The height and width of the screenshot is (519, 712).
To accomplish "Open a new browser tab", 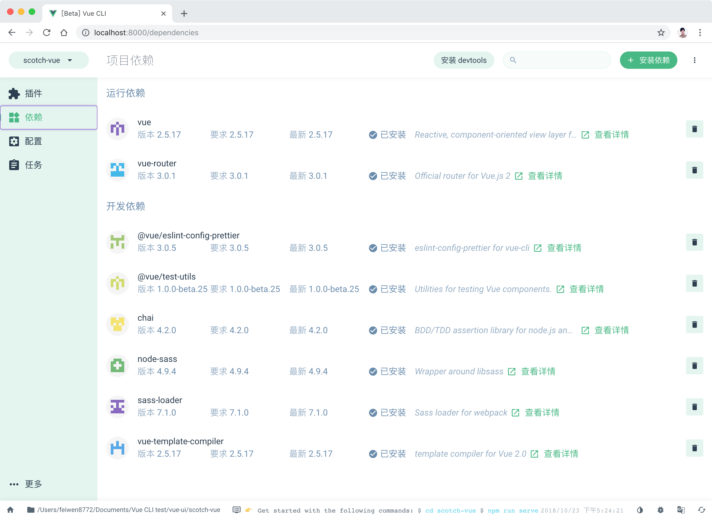I will (184, 14).
